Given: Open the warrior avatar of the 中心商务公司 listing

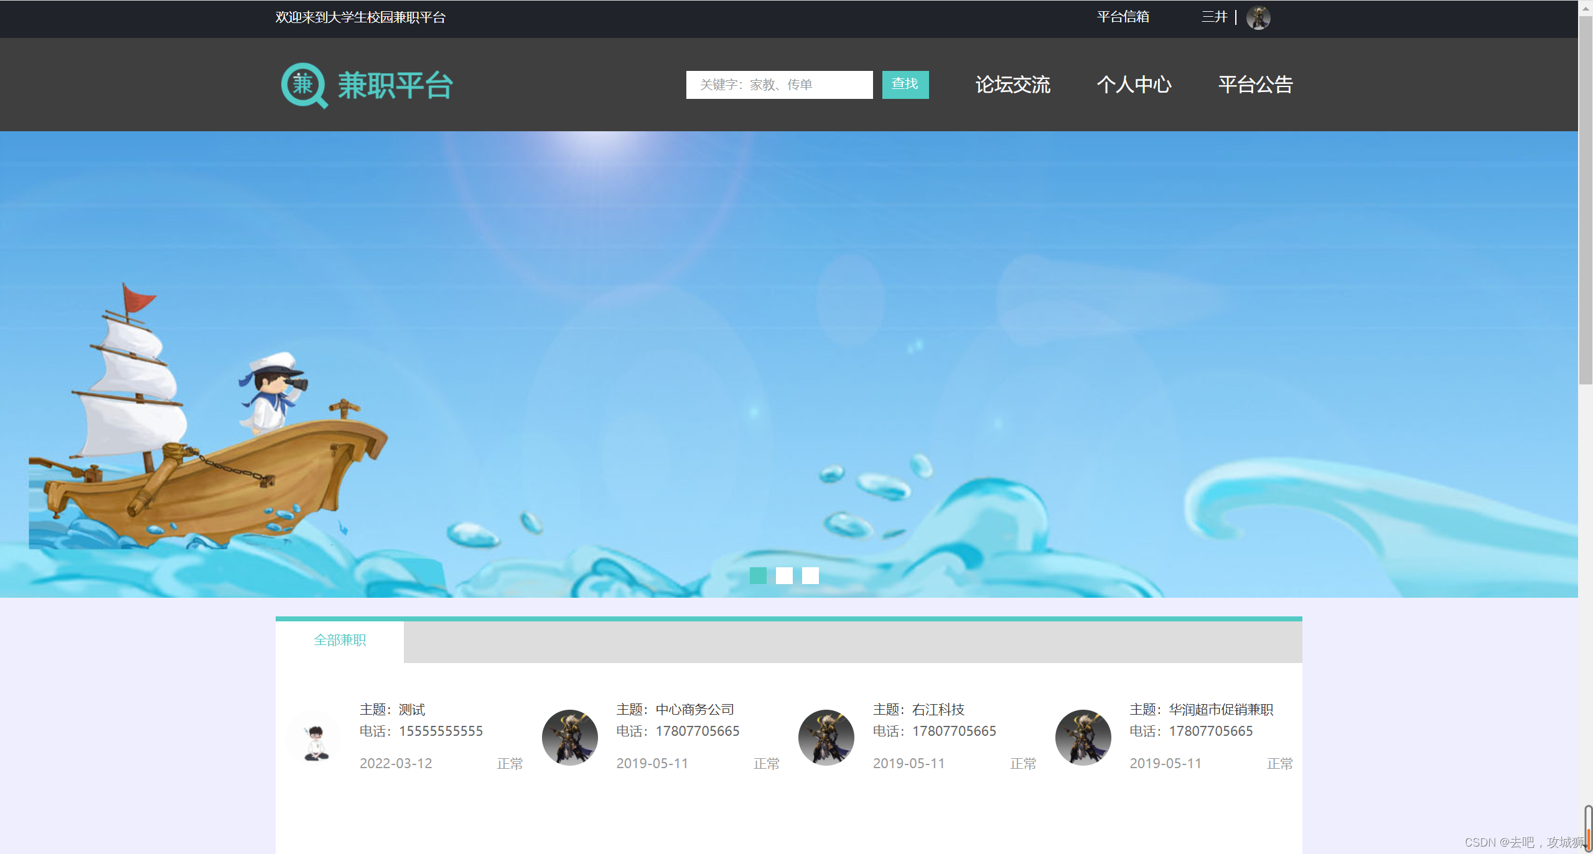Looking at the screenshot, I should click(x=569, y=738).
